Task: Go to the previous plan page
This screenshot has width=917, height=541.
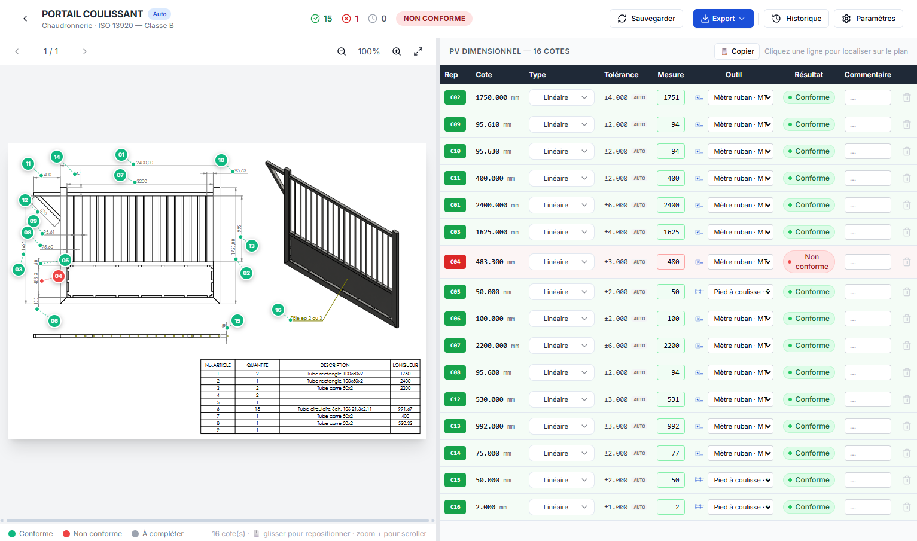Action: point(17,51)
